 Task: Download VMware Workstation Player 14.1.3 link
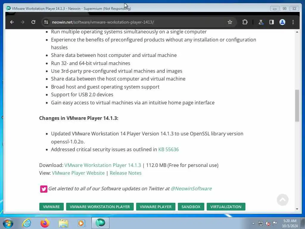[x=102, y=165]
